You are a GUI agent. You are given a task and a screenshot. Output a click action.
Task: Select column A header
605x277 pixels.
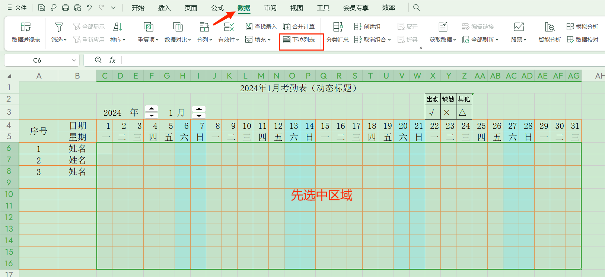pos(39,76)
